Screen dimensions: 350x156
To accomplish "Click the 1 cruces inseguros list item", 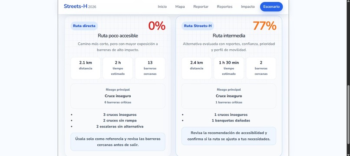I will [231, 115].
